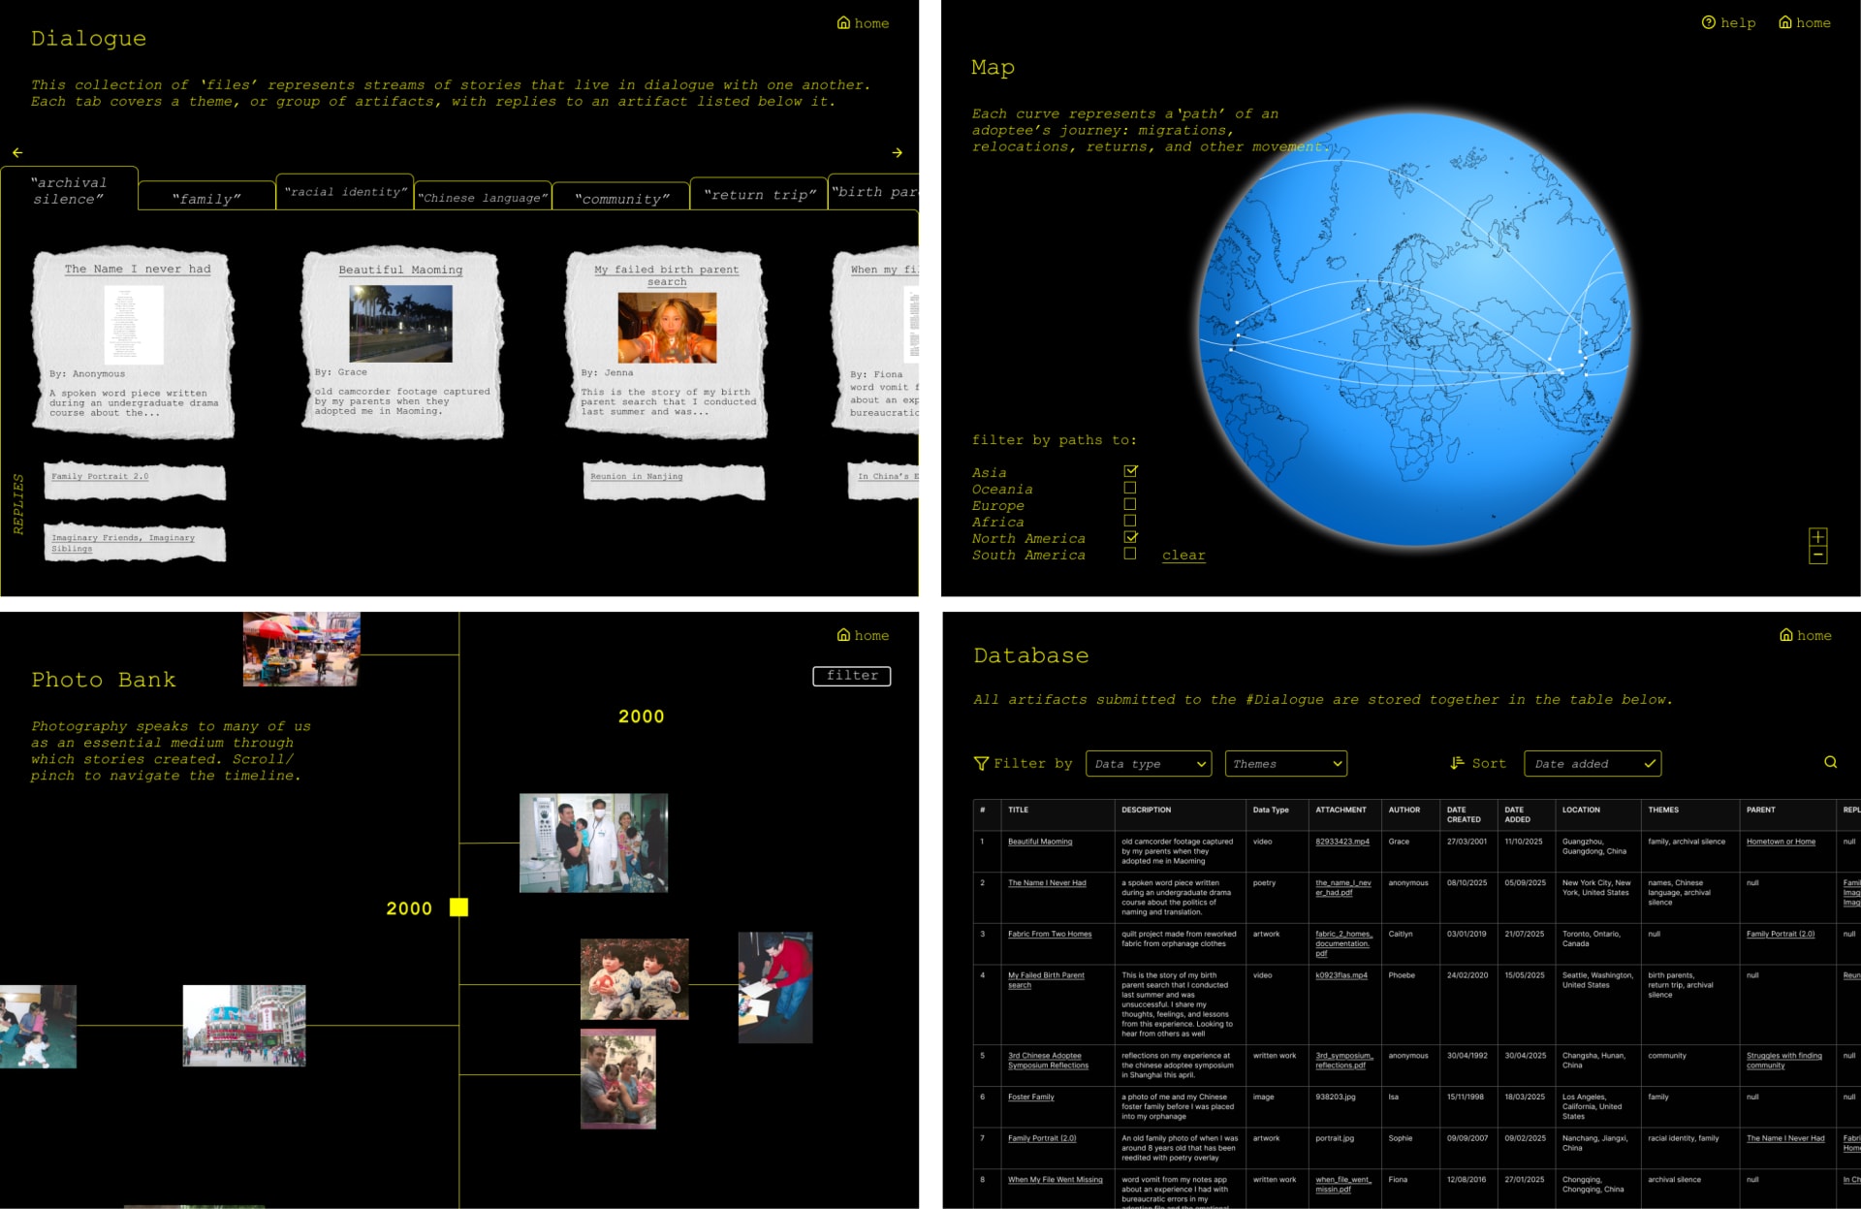This screenshot has width=1861, height=1209.
Task: Switch to the "family" tab
Action: (206, 198)
